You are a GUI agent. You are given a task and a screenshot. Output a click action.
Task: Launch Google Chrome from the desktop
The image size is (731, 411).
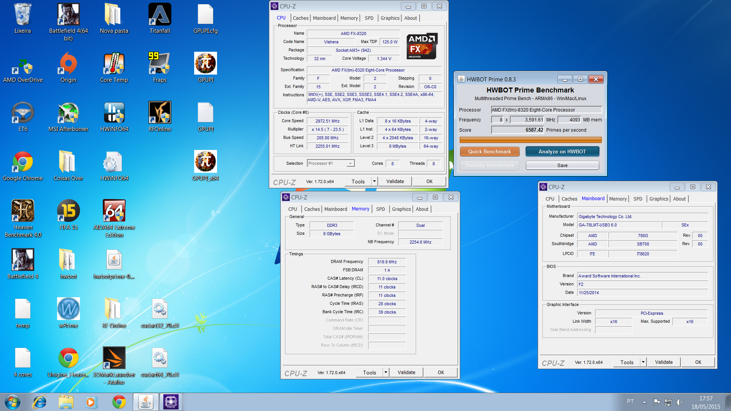pos(22,166)
